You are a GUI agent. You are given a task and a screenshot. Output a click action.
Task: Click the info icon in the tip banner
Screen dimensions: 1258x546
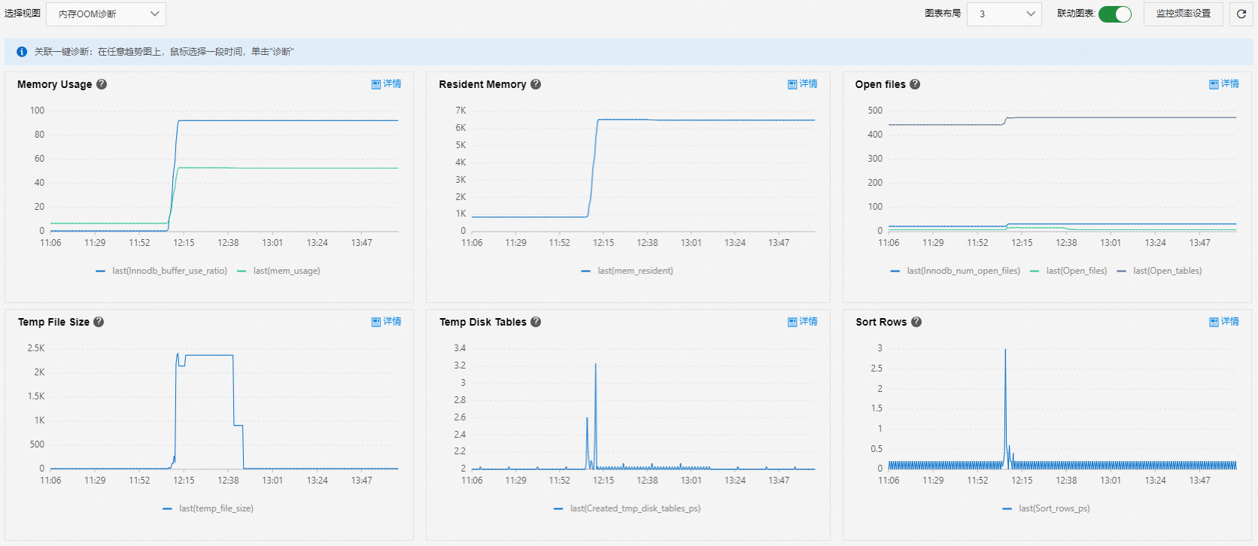22,52
